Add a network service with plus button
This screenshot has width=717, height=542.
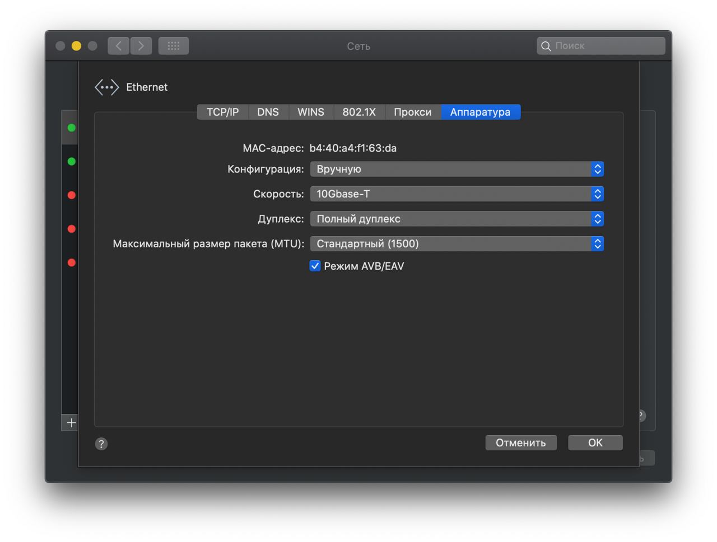[x=71, y=423]
